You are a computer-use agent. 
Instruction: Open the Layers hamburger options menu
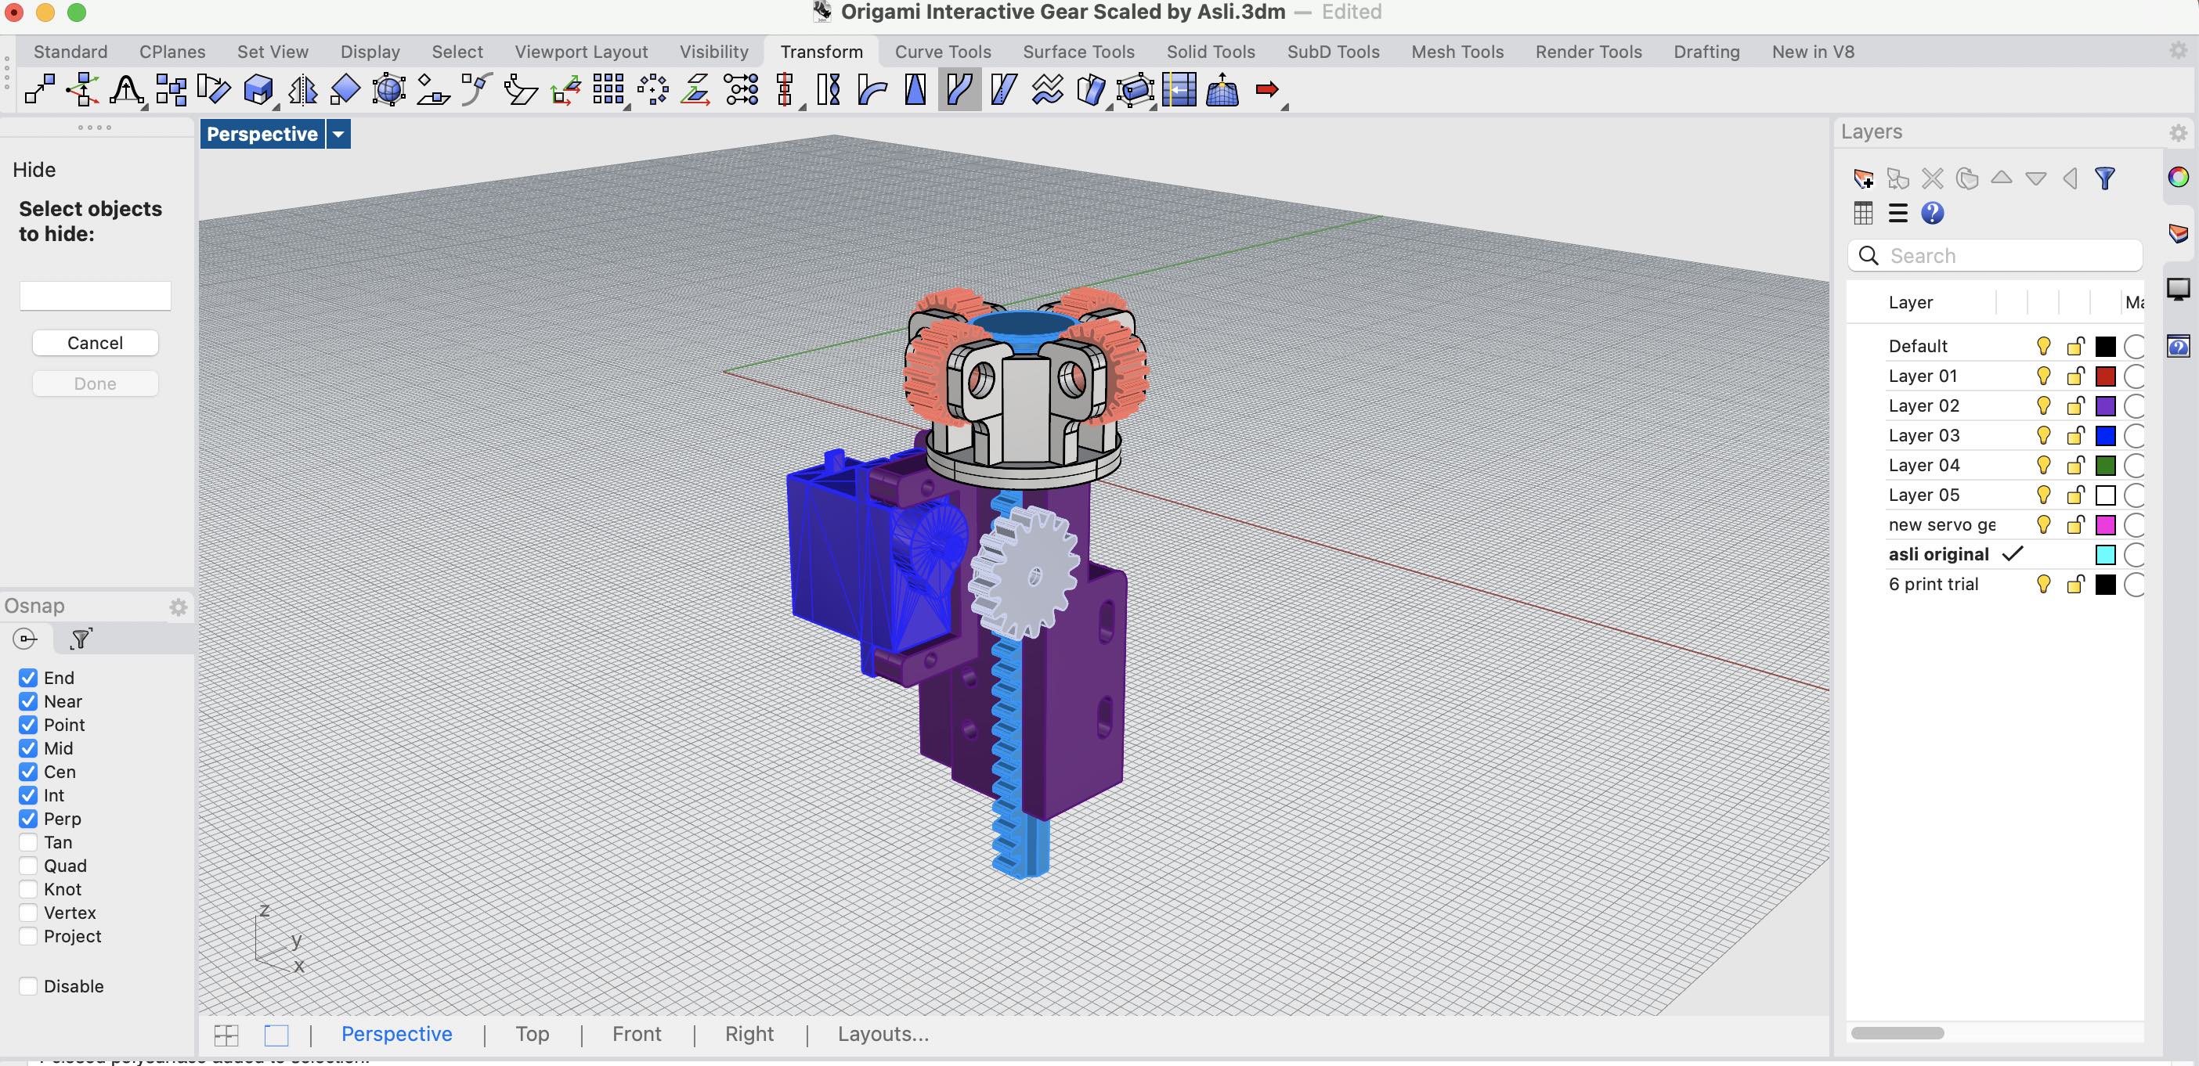pyautogui.click(x=1897, y=214)
